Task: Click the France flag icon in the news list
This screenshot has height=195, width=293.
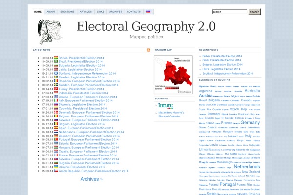Action: pos(56,155)
